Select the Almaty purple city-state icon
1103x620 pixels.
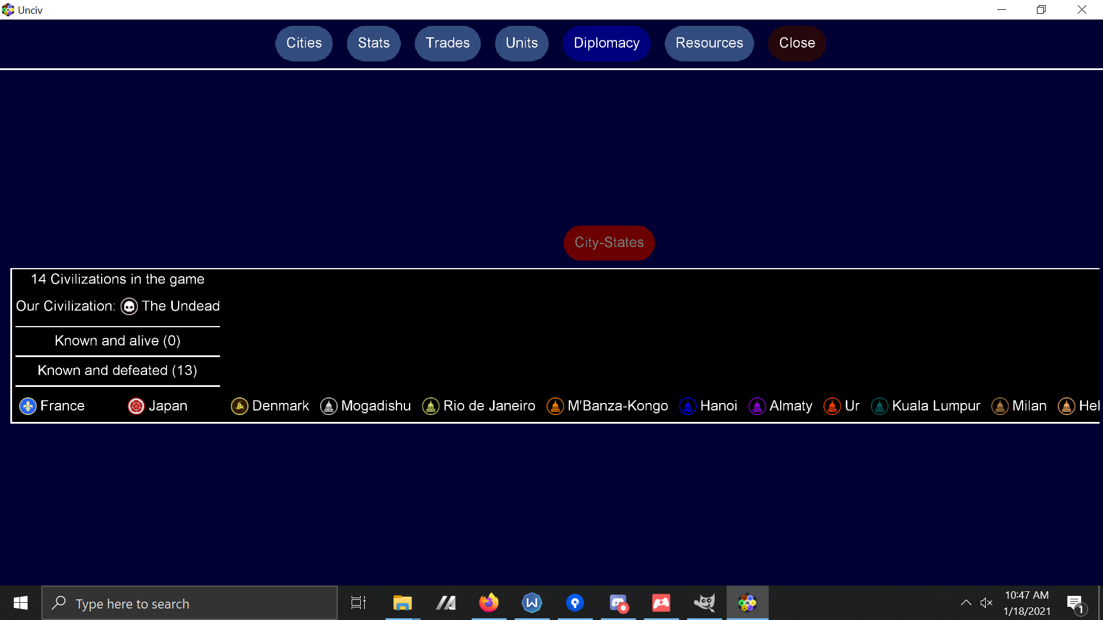point(757,406)
